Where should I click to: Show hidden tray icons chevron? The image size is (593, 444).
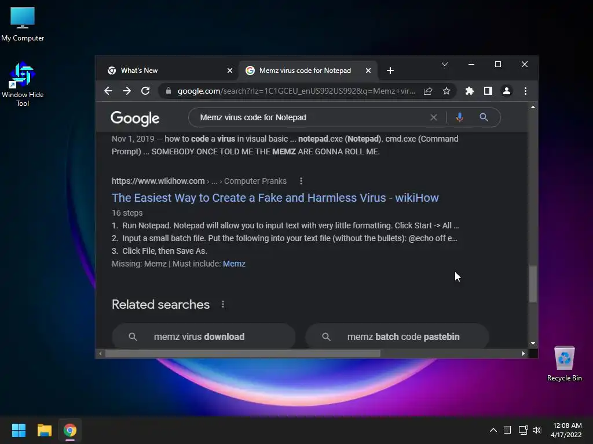coord(493,430)
